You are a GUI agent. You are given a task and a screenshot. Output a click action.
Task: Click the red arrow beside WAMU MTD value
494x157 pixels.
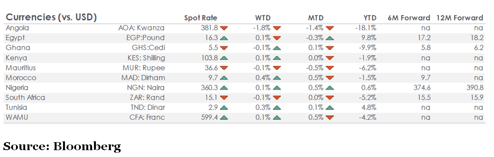(330, 117)
